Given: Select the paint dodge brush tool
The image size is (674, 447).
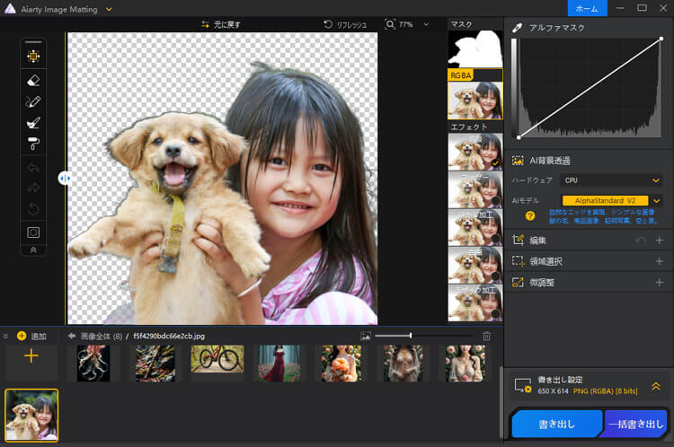Looking at the screenshot, I should click(x=33, y=123).
